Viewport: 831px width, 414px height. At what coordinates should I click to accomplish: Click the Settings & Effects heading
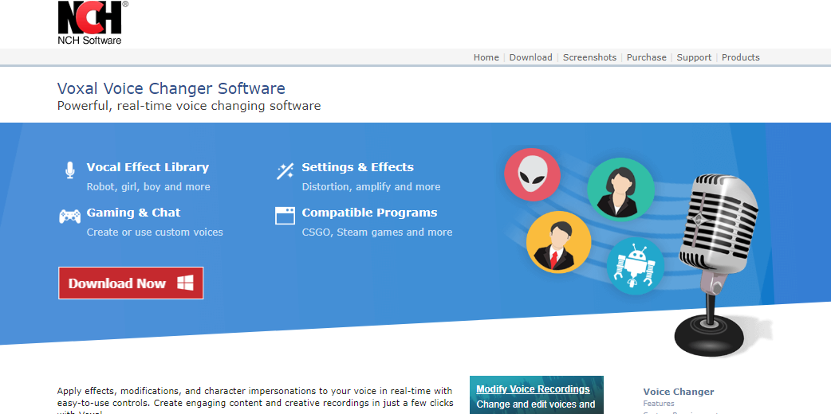click(x=358, y=167)
